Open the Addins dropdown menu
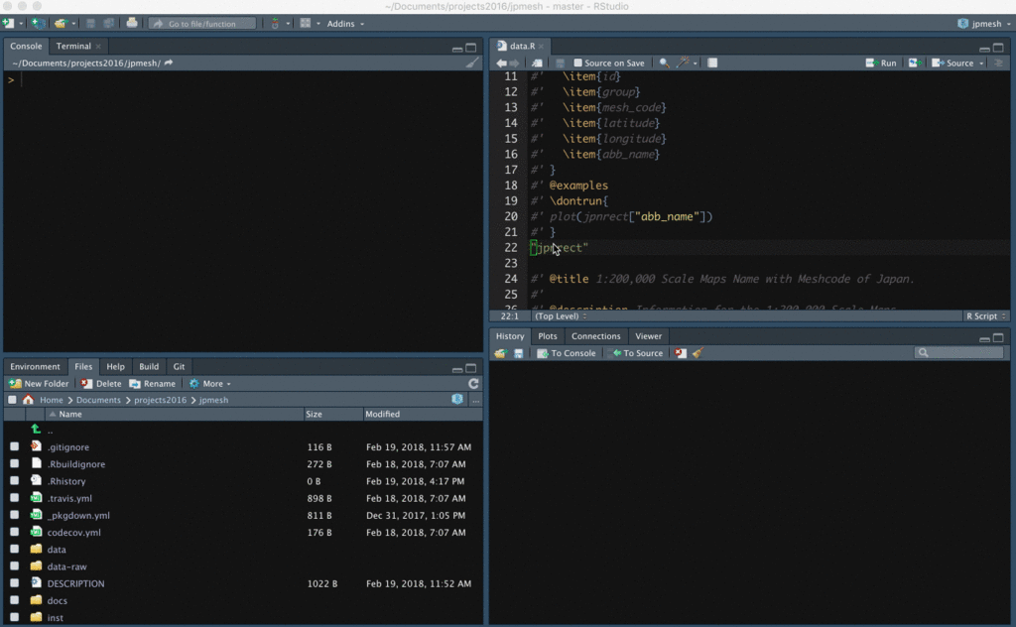1016x627 pixels. click(345, 24)
